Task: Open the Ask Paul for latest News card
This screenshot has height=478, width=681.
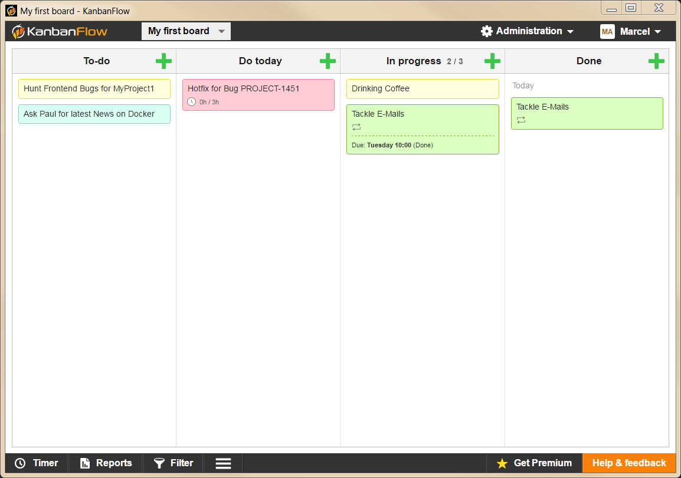Action: (94, 114)
